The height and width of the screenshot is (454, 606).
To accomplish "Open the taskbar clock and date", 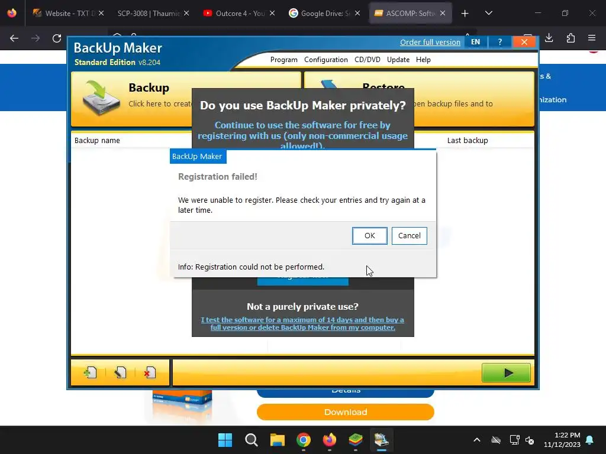I will [x=562, y=440].
